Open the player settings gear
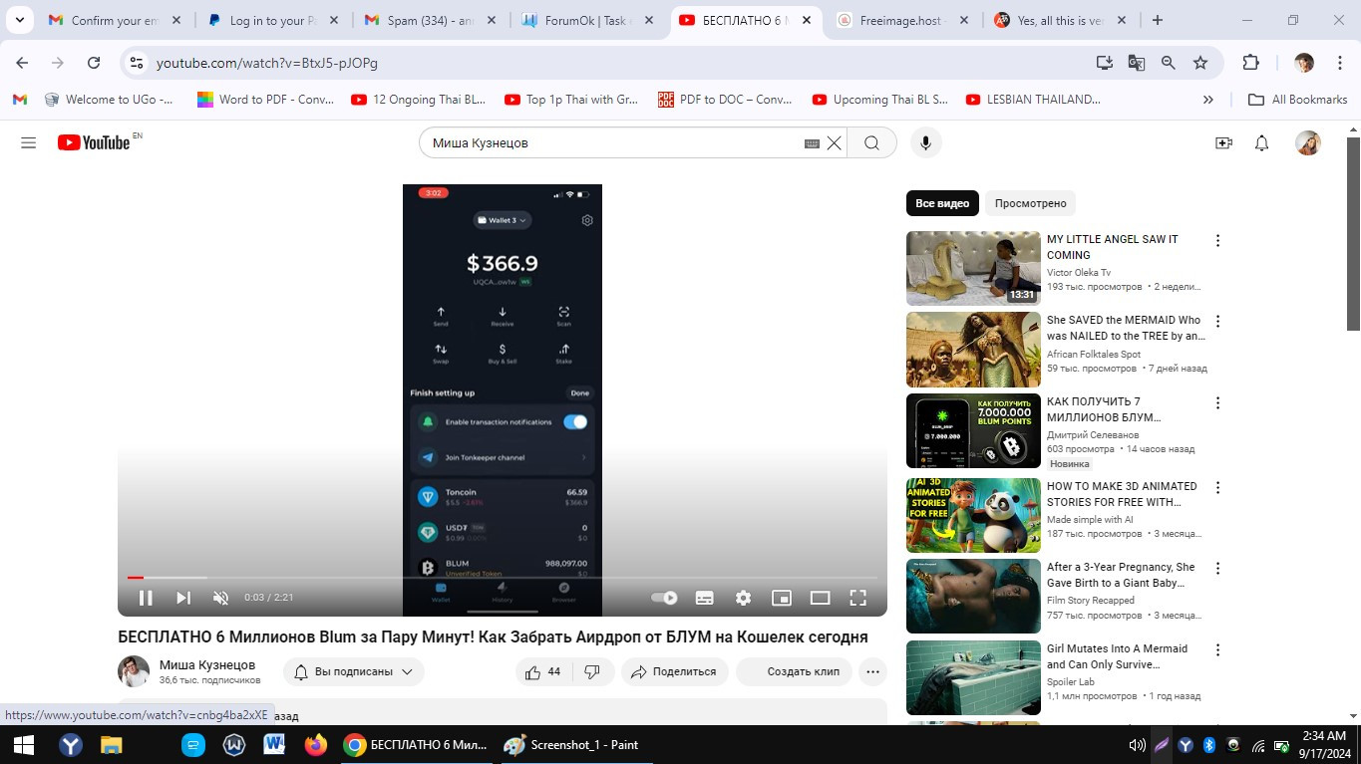Viewport: 1361px width, 764px height. pyautogui.click(x=743, y=598)
